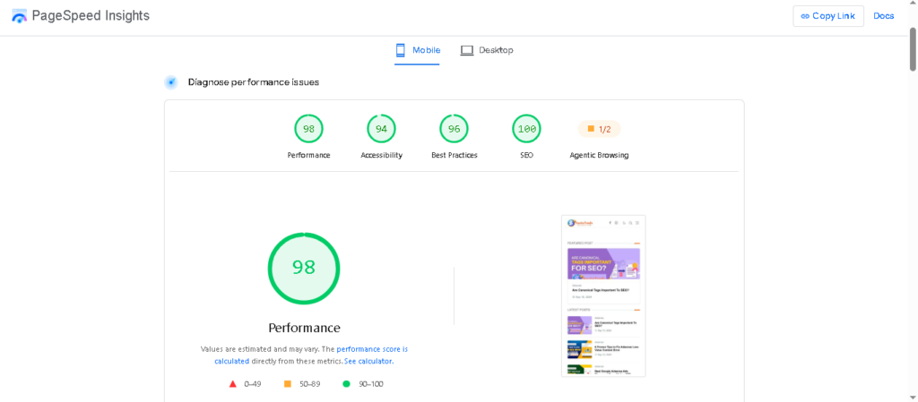Click the 'Accessibility' label under 94
The image size is (918, 402).
[382, 156]
